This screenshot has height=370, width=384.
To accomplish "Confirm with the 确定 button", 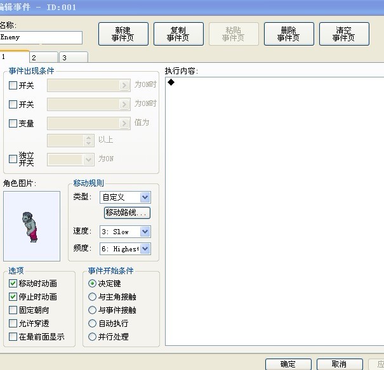I will [288, 364].
